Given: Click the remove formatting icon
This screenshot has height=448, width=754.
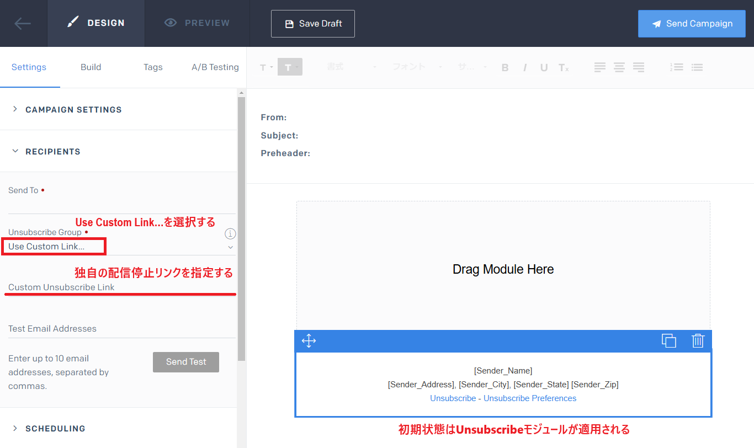Looking at the screenshot, I should (563, 67).
